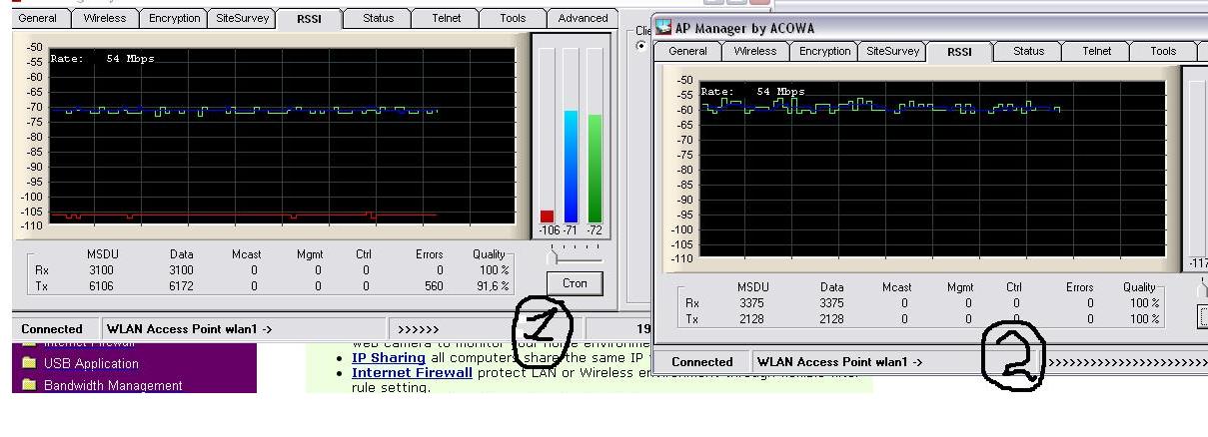This screenshot has height=437, width=1208.
Task: Click the USB Application folder icon
Action: pos(29,363)
